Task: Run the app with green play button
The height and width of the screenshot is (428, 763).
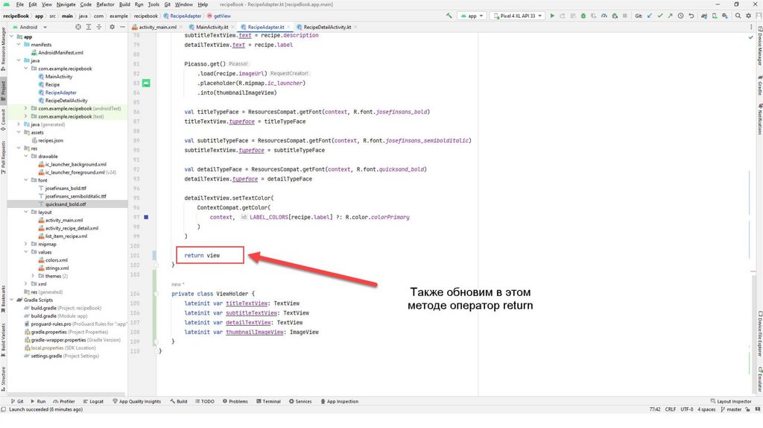Action: click(x=551, y=15)
